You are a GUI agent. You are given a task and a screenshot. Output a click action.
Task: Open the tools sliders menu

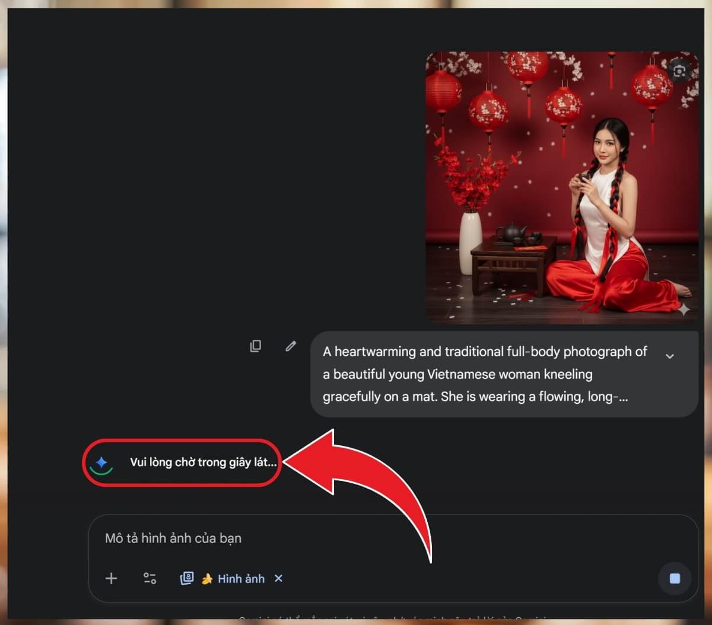coord(150,579)
